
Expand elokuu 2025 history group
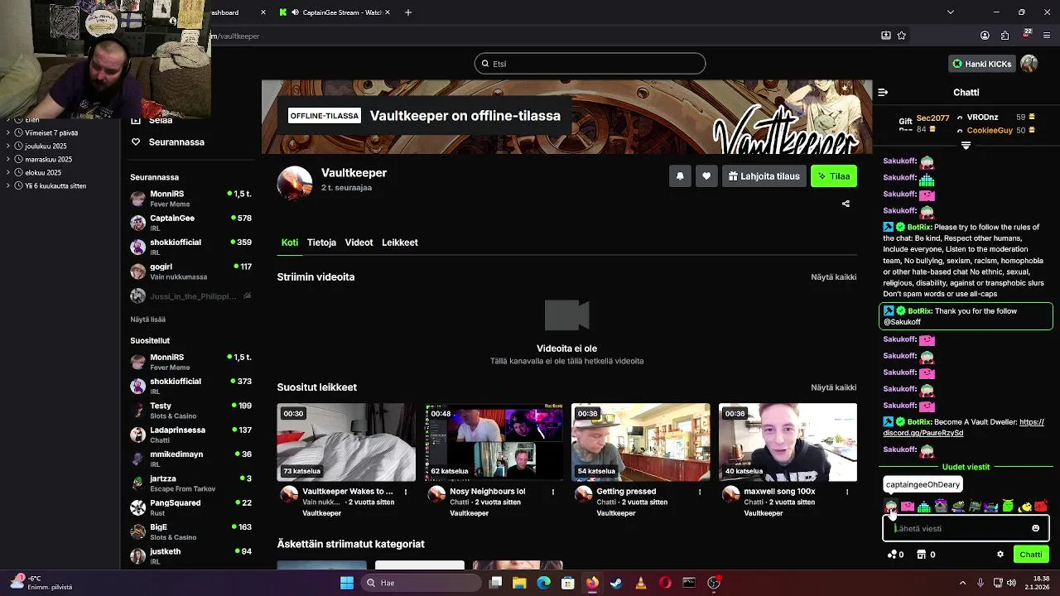pos(7,172)
